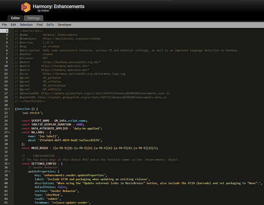Open the GoTo menu
This screenshot has height=205, width=264.
[x=50, y=25]
